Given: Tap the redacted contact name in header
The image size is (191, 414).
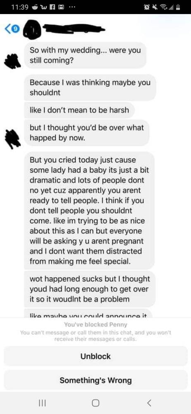Looking at the screenshot, I should [73, 28].
